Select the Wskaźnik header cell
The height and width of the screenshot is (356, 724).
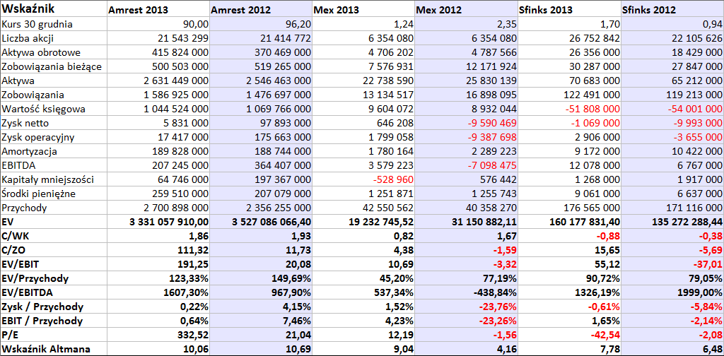tap(54, 8)
